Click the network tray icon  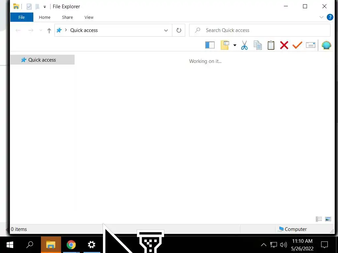(274, 245)
